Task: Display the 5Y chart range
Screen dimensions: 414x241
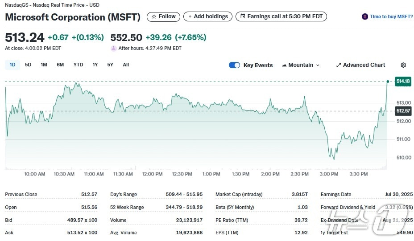Action: 110,65
